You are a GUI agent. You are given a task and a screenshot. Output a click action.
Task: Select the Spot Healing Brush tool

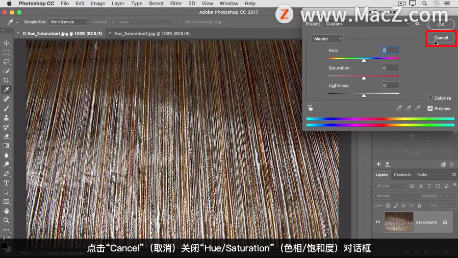[x=7, y=99]
